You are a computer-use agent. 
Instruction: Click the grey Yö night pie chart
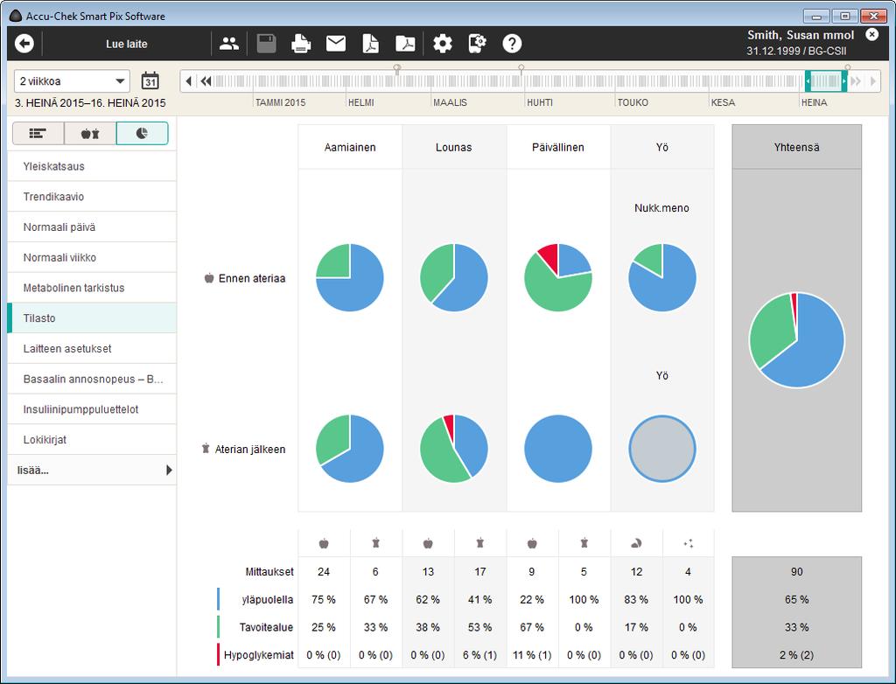click(662, 449)
